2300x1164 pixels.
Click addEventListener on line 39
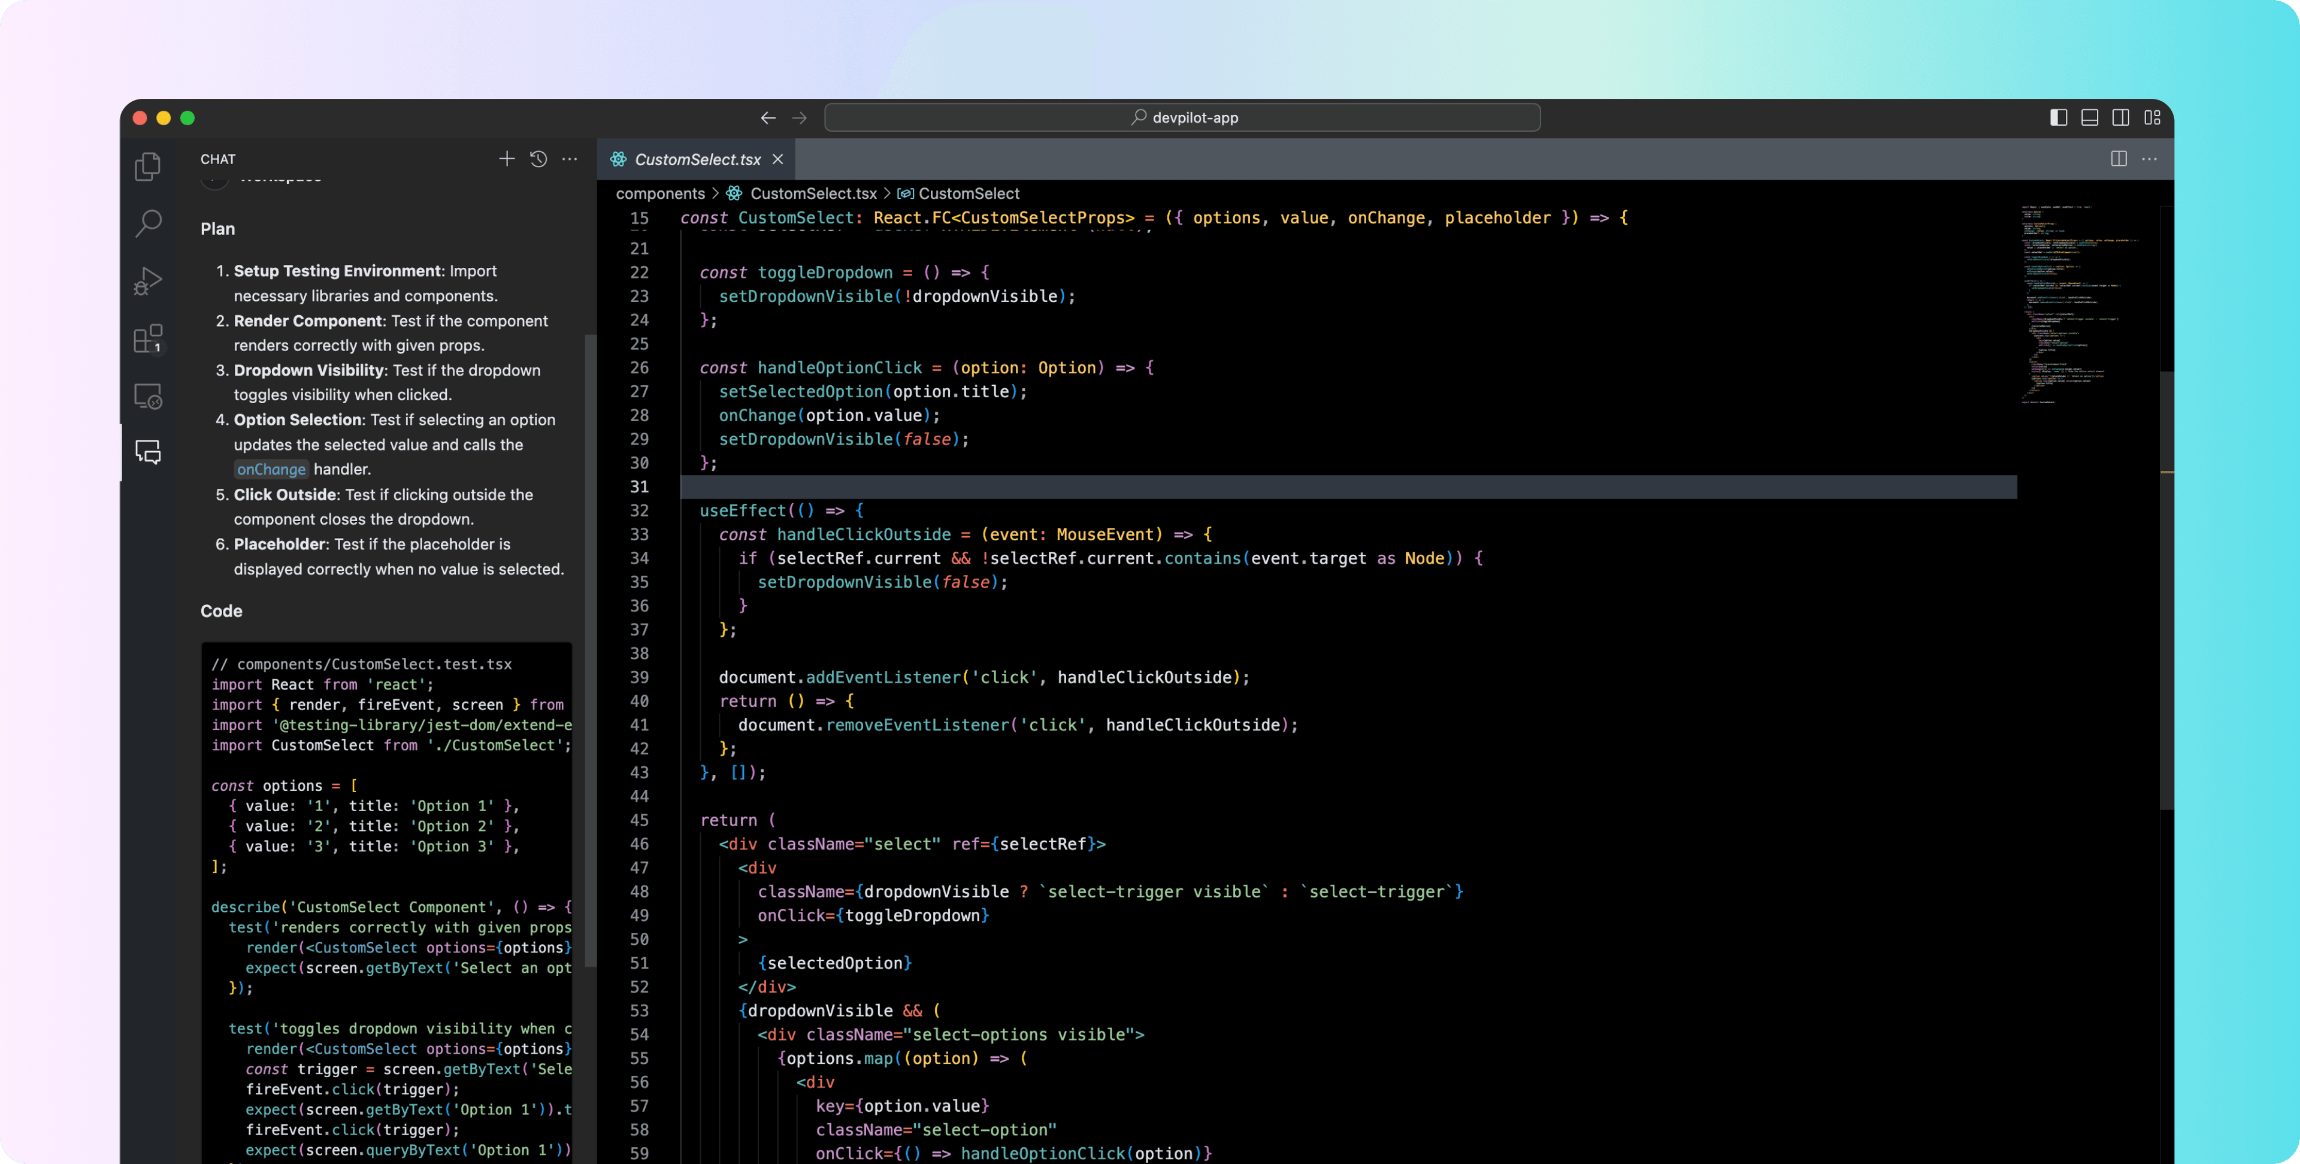click(x=883, y=677)
